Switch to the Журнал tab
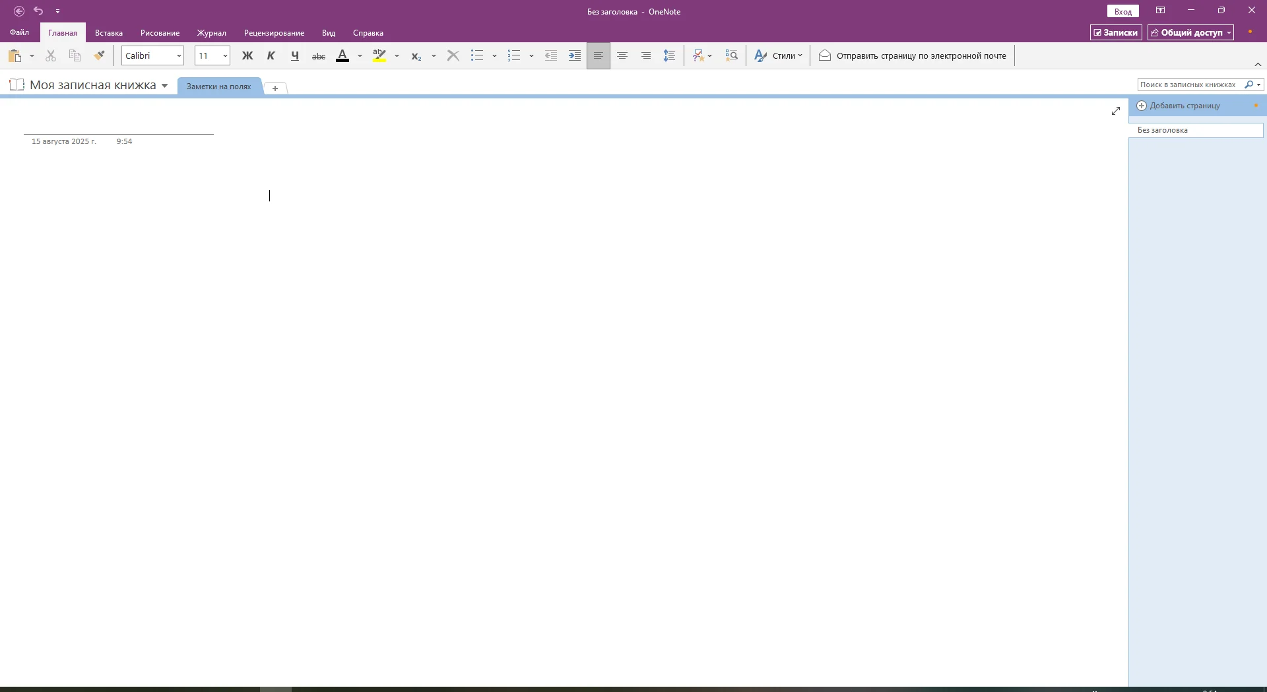 (x=212, y=32)
